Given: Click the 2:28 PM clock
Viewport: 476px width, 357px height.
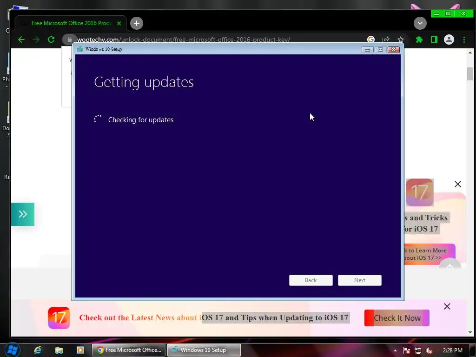Looking at the screenshot, I should pos(452,350).
